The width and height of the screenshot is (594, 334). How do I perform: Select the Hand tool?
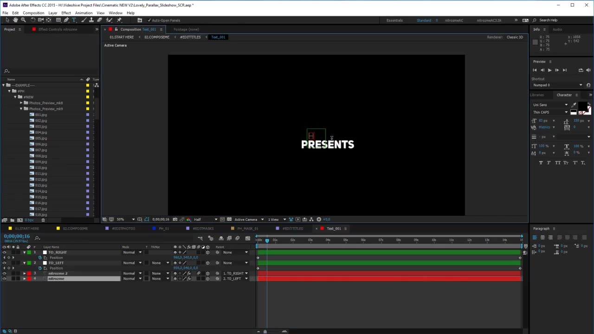pos(15,20)
